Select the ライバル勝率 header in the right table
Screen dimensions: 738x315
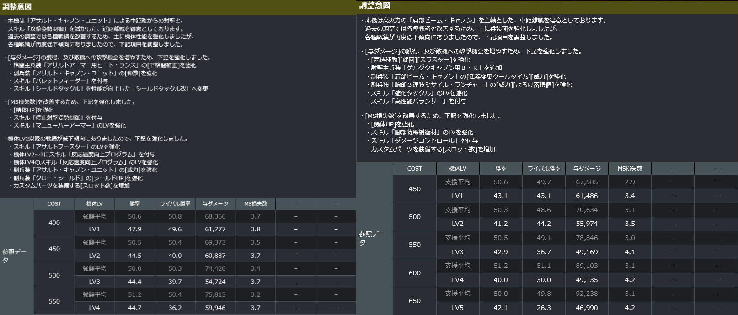pyautogui.click(x=544, y=169)
